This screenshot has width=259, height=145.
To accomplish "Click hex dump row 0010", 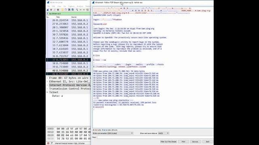I will pyautogui.click(x=69, y=132).
